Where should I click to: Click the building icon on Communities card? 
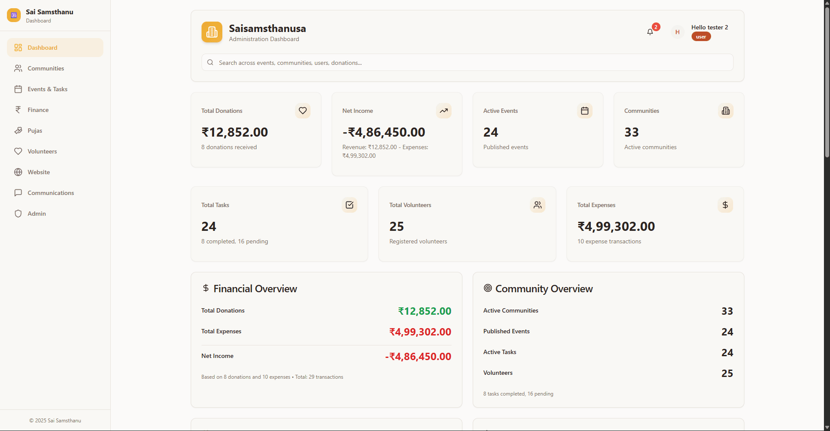[x=725, y=111]
